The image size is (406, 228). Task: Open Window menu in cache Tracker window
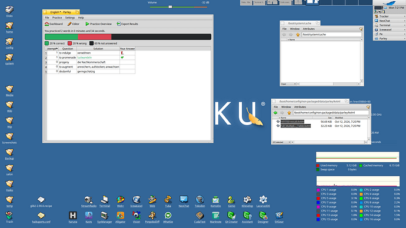(295, 29)
